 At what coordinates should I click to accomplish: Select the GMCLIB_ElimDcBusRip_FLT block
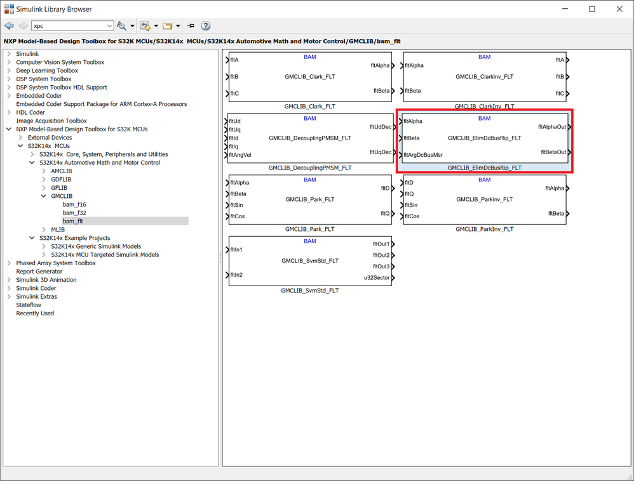click(485, 138)
